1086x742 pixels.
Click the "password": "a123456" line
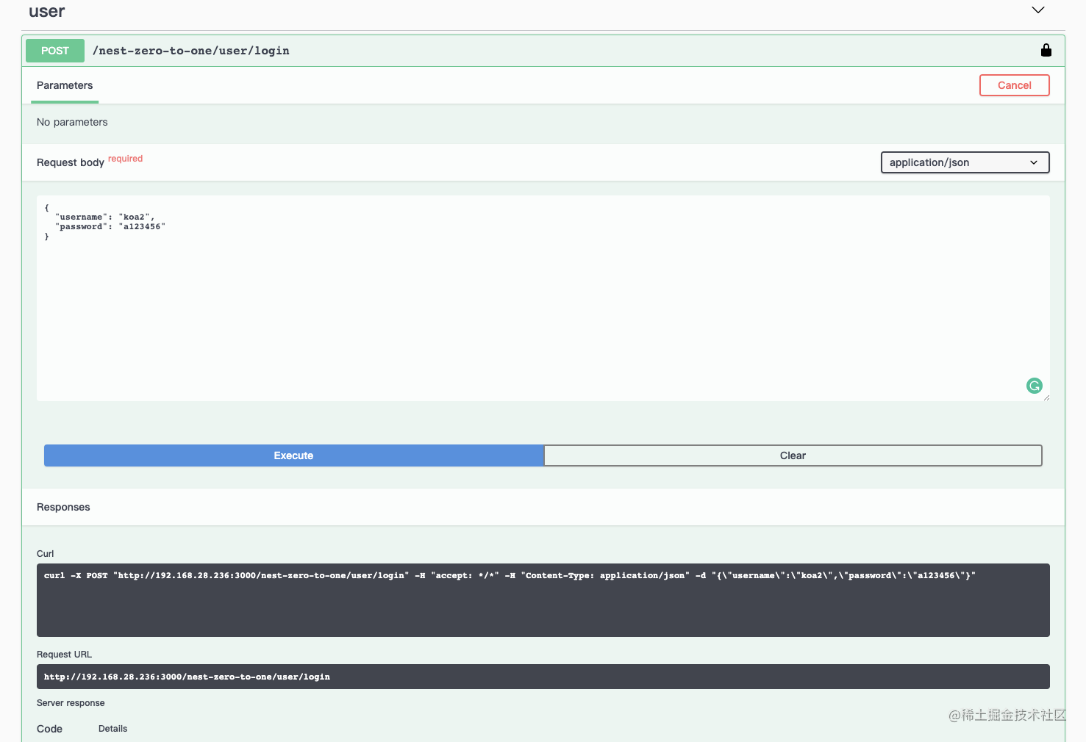tap(110, 226)
